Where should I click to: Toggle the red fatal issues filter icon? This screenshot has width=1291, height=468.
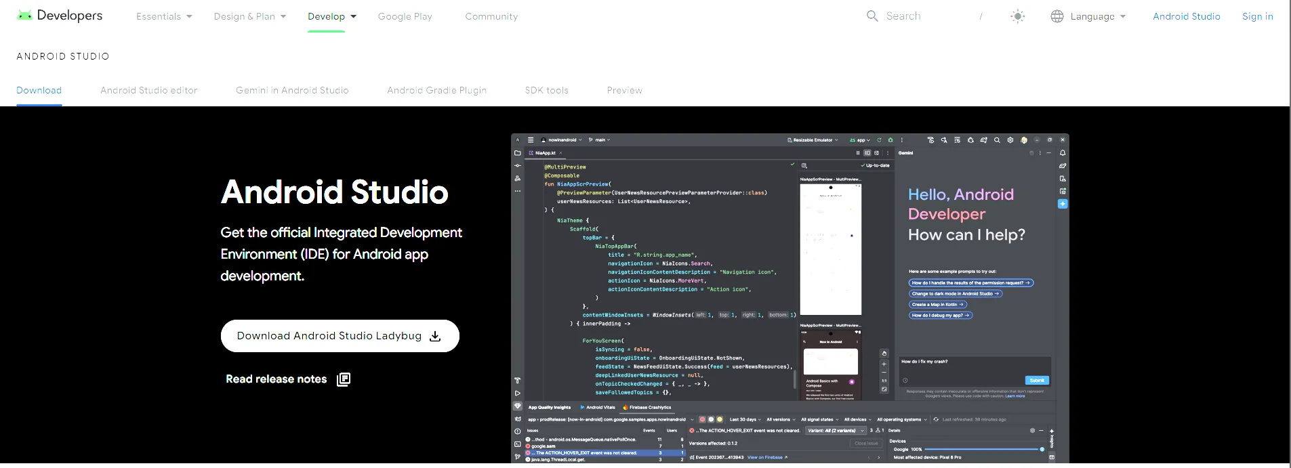[x=703, y=419]
